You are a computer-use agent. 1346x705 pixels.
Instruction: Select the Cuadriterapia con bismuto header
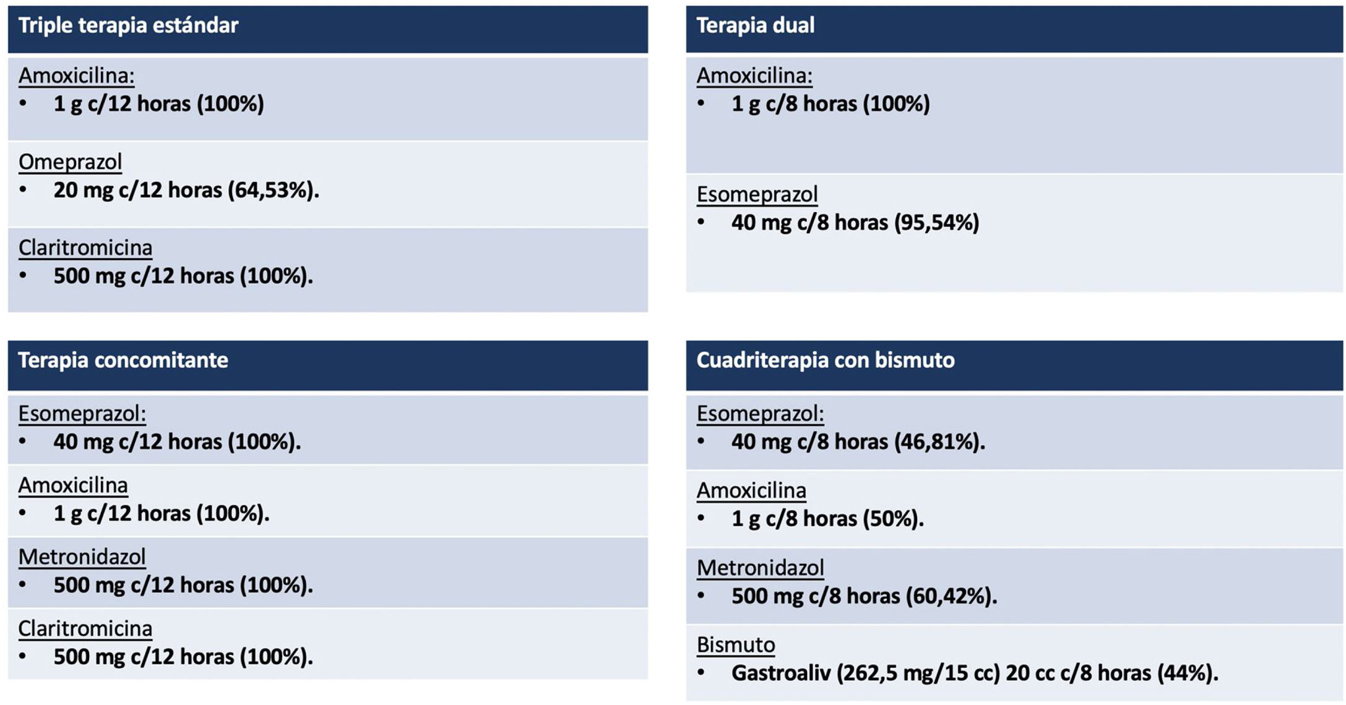825,361
